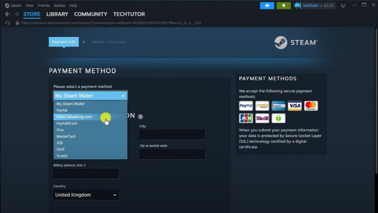This screenshot has height=213, width=378.
Task: Select Trustly in the payment list
Action: (62, 156)
